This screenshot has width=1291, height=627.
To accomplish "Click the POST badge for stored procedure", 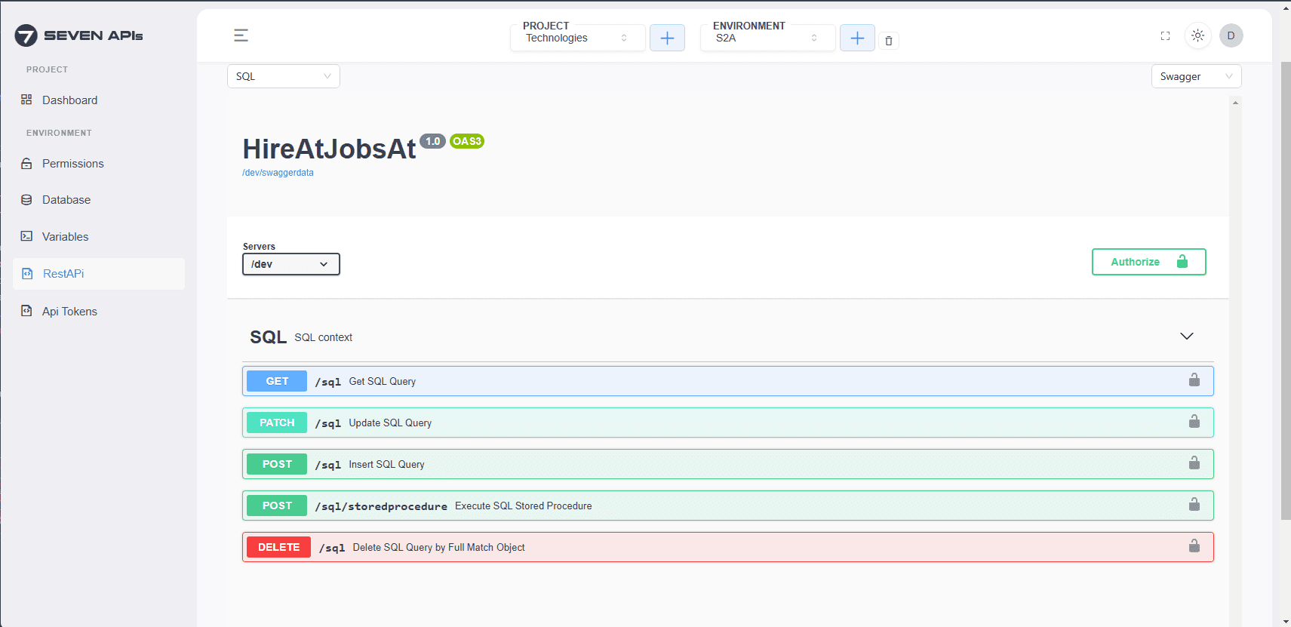I will [277, 506].
